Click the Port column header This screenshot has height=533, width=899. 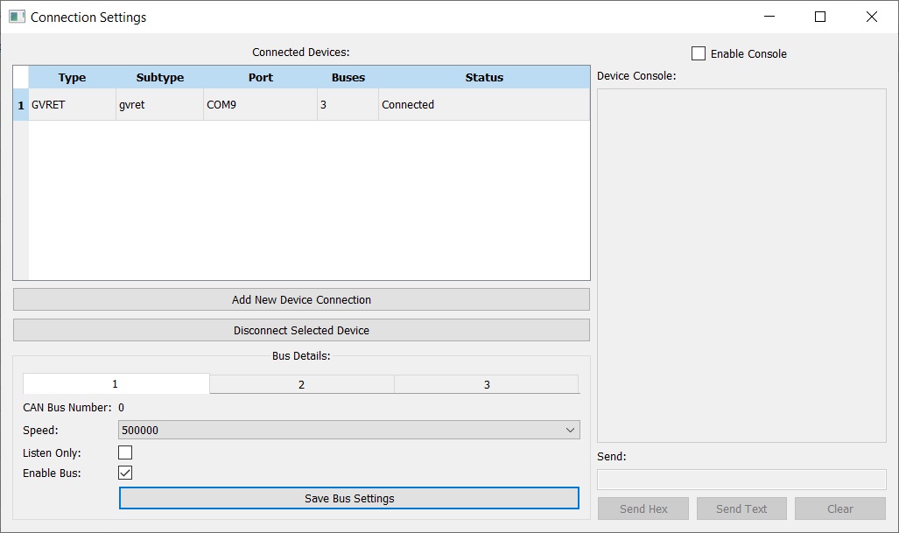[x=260, y=77]
